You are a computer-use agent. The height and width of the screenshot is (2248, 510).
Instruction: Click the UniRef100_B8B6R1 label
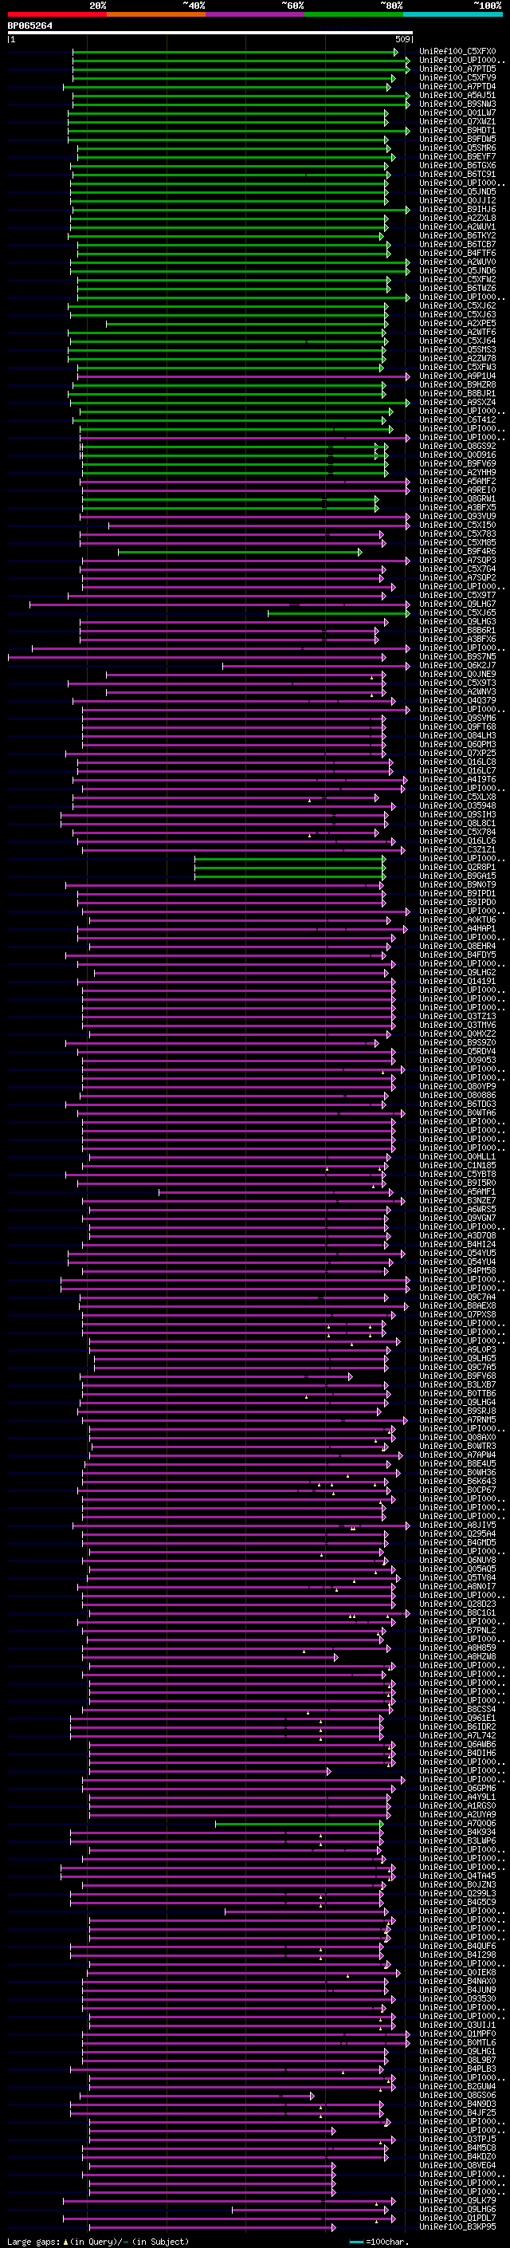457,630
